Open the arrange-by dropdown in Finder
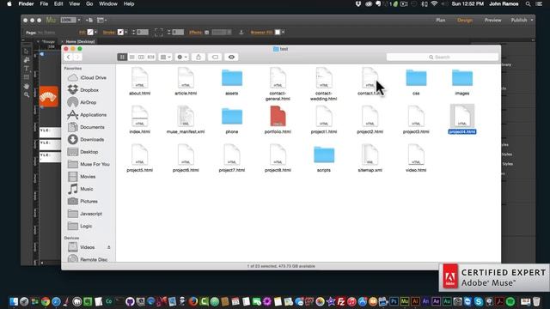550x309 pixels. 165,58
